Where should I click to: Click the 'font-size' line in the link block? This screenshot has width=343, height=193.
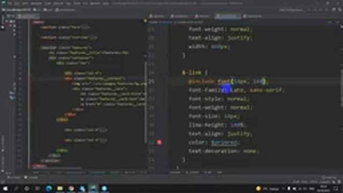(x=214, y=116)
